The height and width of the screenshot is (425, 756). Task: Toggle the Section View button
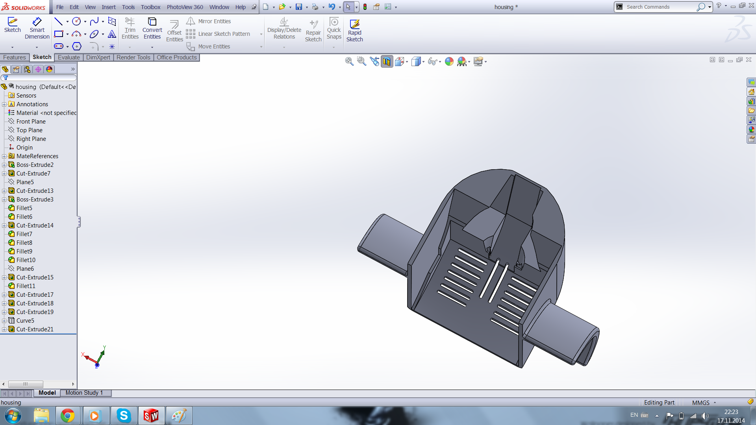387,61
